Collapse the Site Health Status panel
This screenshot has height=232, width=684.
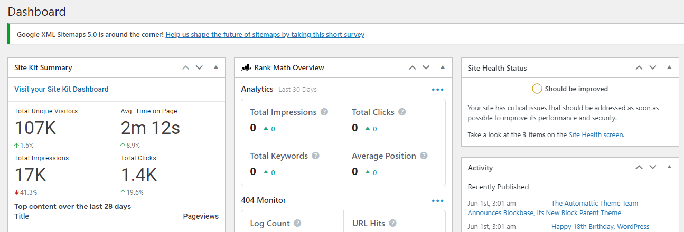point(669,67)
